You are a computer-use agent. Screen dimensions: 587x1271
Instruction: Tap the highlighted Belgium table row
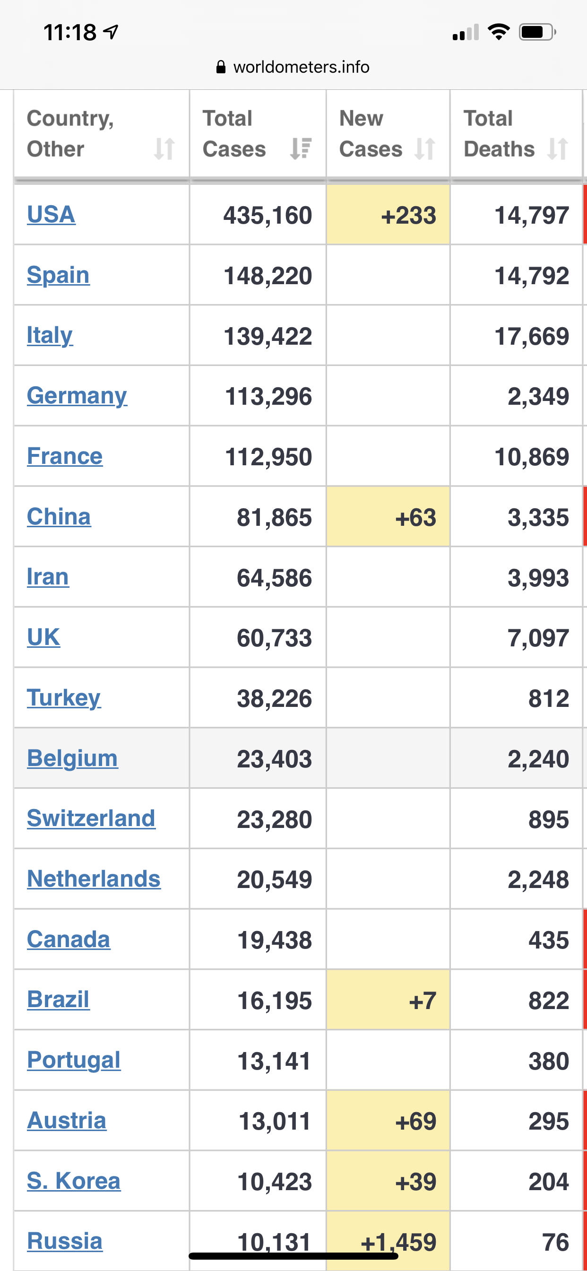click(299, 758)
